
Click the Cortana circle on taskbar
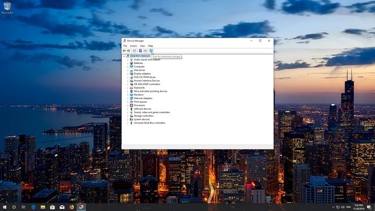point(14,207)
